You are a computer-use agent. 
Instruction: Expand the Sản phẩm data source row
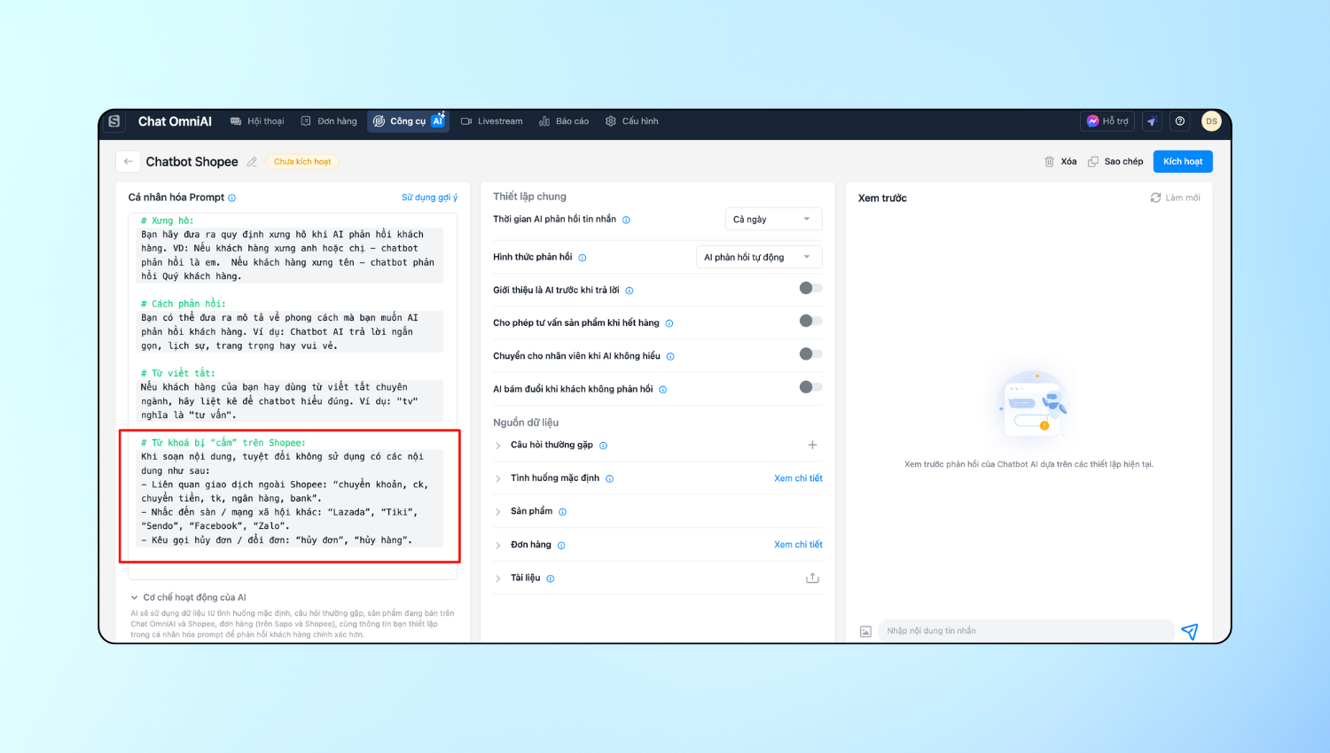pyautogui.click(x=498, y=511)
